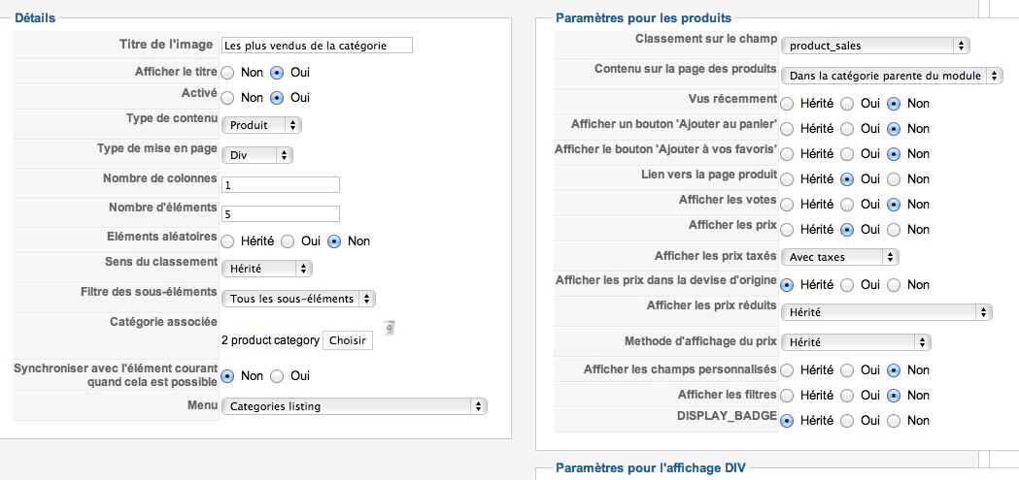Select Oui for Afficher les filtres
Viewport: 1019px width, 480px height.
[x=847, y=395]
